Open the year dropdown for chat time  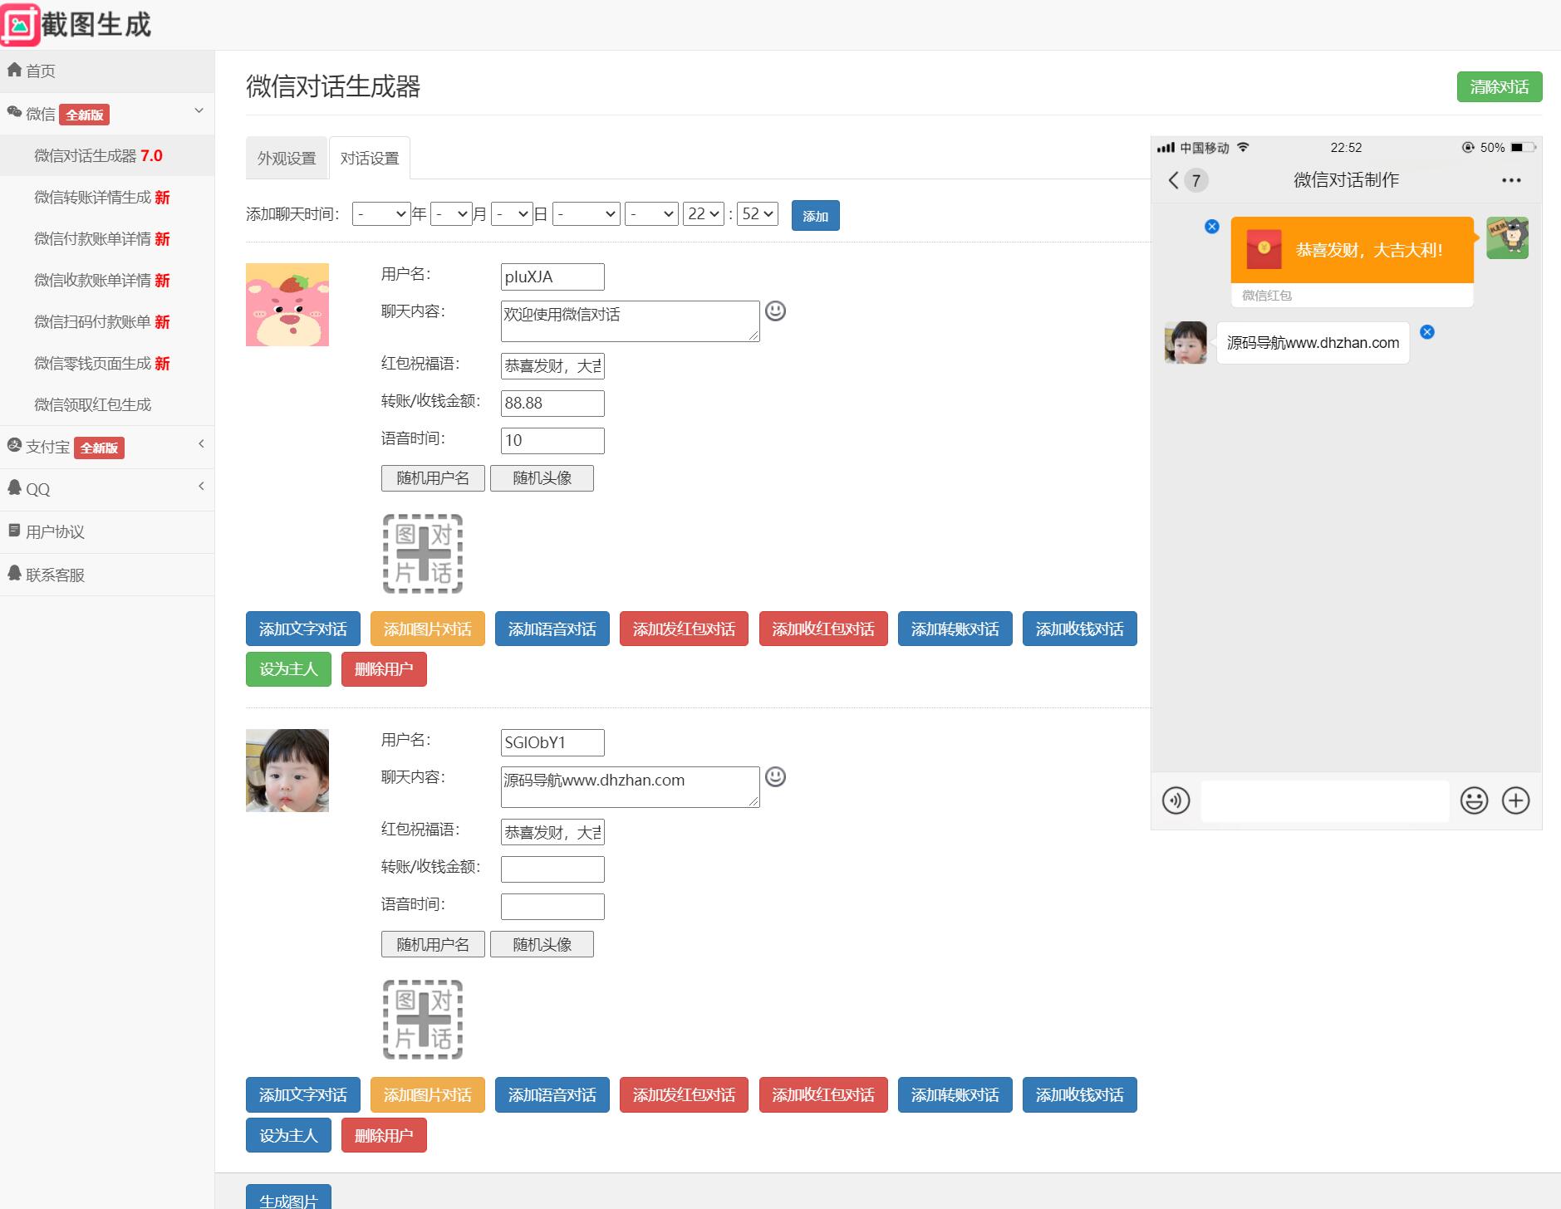[381, 214]
